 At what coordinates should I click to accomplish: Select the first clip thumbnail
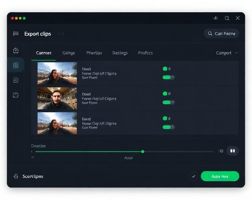pos(57,73)
